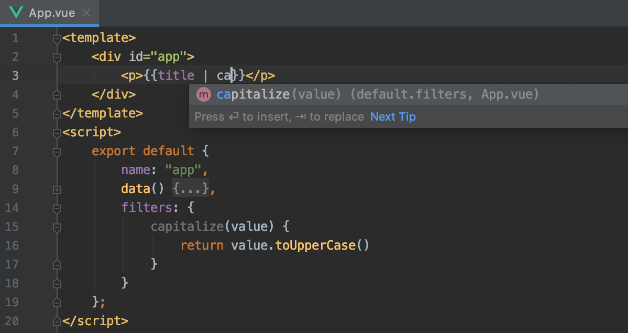Expand the folded {...} placeholder on line 9
Screen dimensions: 628x333
(x=191, y=189)
